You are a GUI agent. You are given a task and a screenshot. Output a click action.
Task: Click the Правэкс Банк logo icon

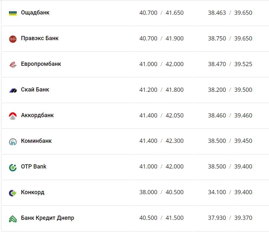click(x=13, y=39)
